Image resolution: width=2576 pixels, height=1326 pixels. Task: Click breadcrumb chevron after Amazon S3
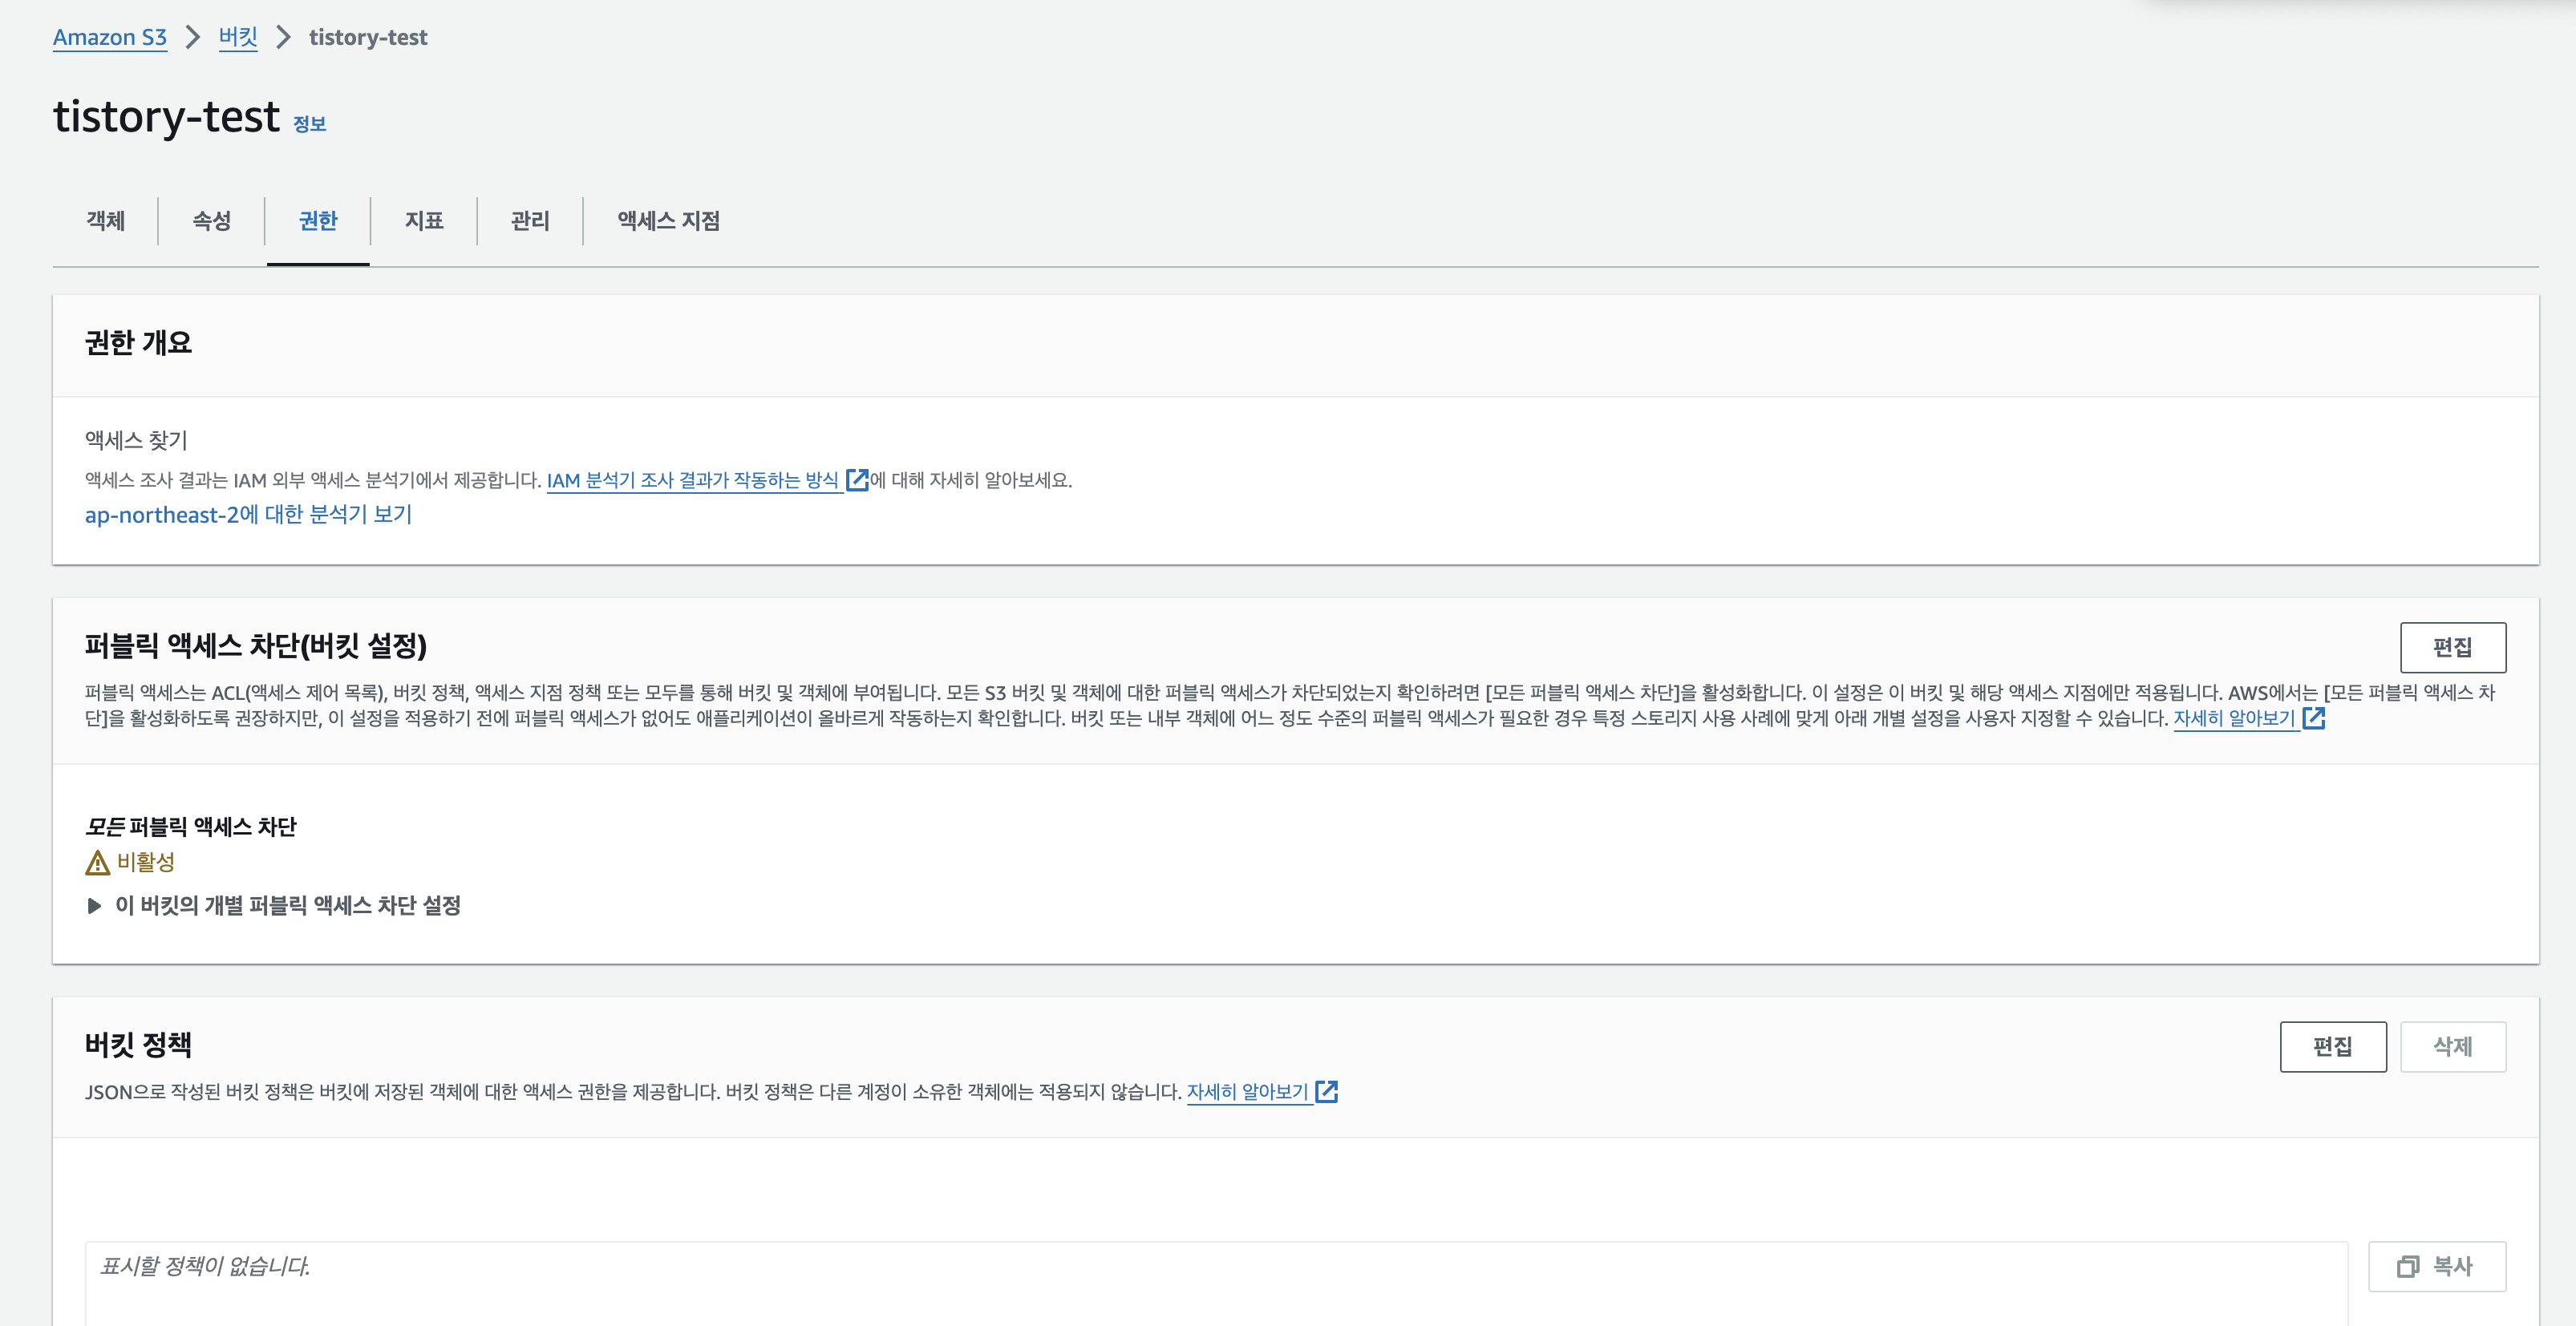pos(193,38)
